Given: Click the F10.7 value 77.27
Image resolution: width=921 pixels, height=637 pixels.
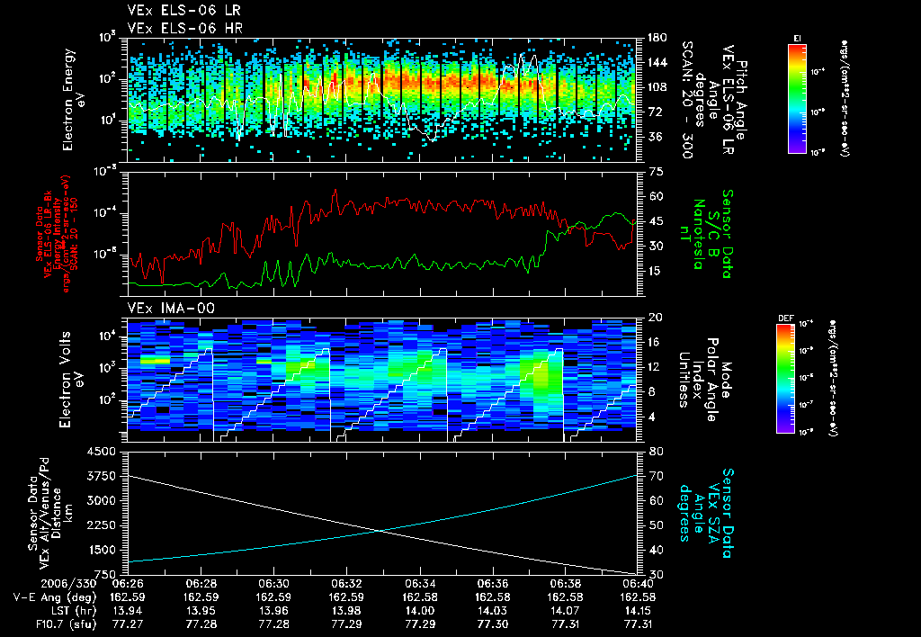Looking at the screenshot, I should tap(128, 624).
